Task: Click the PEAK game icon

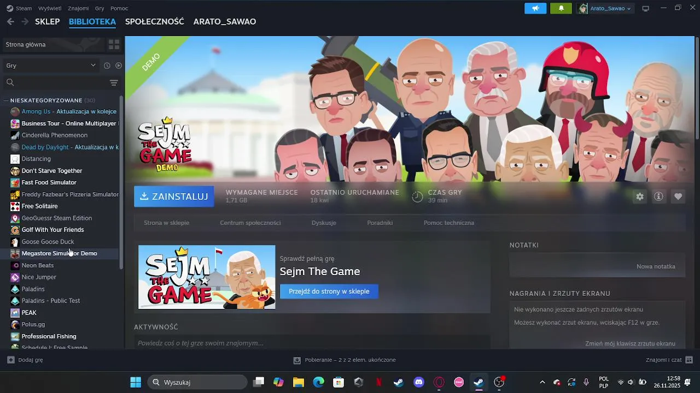Action: pyautogui.click(x=15, y=313)
